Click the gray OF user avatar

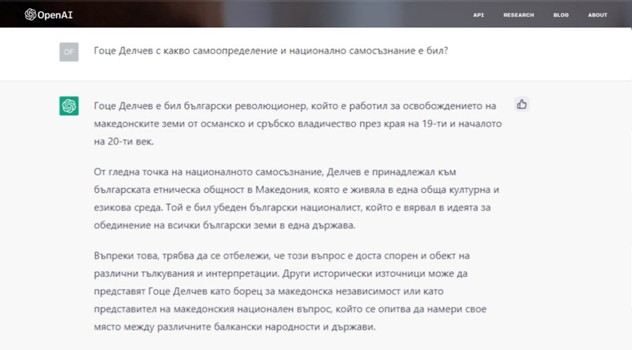[69, 52]
